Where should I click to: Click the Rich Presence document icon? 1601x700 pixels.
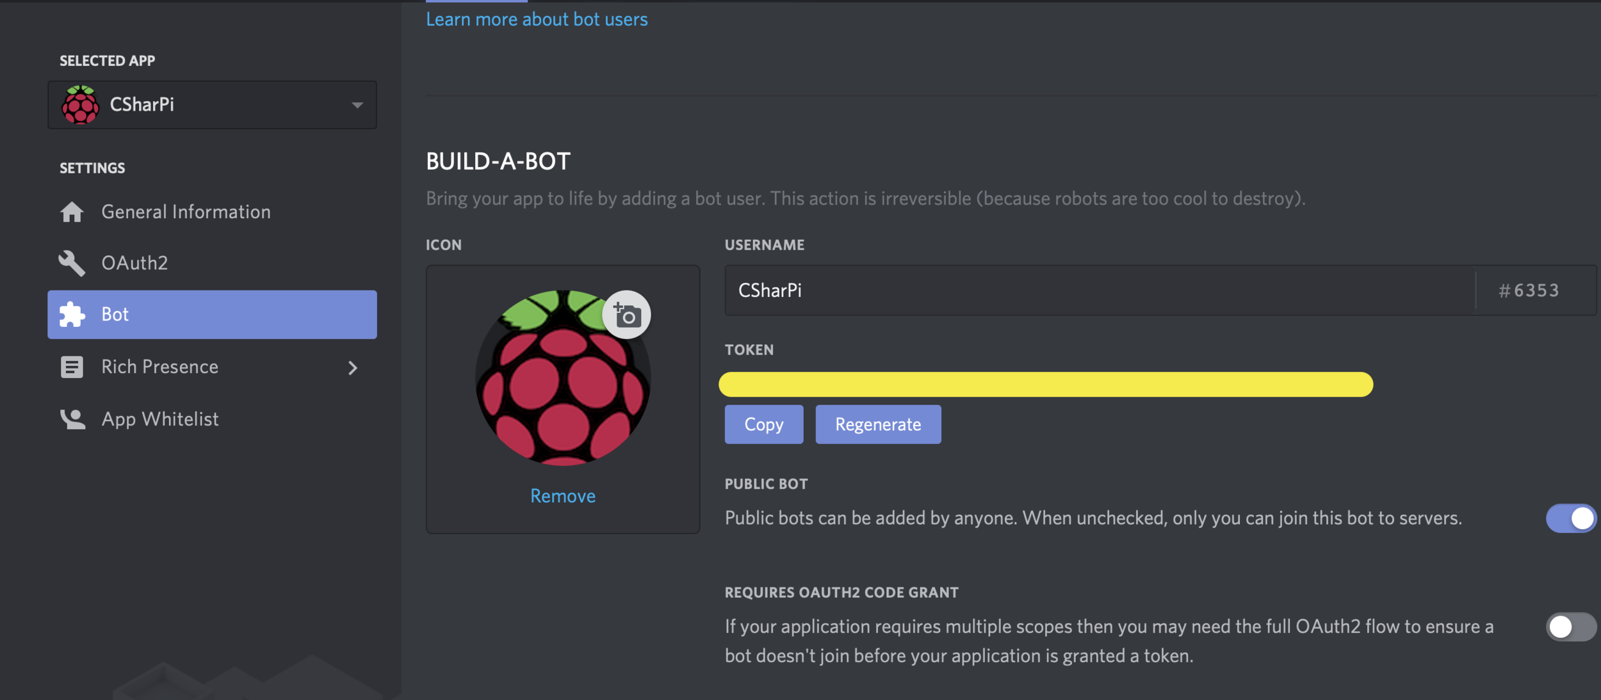(x=72, y=367)
